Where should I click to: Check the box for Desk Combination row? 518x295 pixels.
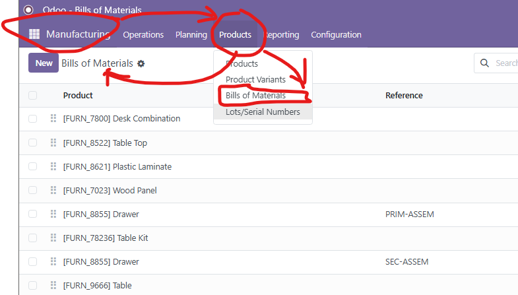coord(33,119)
